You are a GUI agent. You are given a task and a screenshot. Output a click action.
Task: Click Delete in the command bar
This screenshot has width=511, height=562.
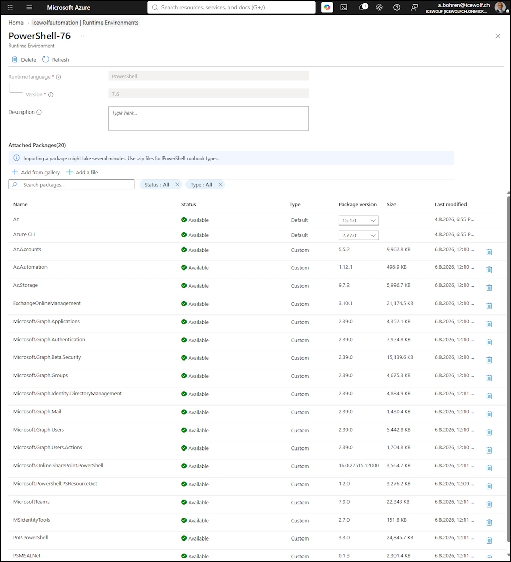[x=24, y=60]
